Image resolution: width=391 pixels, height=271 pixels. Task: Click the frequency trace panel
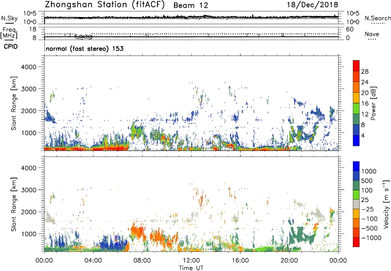[191, 33]
